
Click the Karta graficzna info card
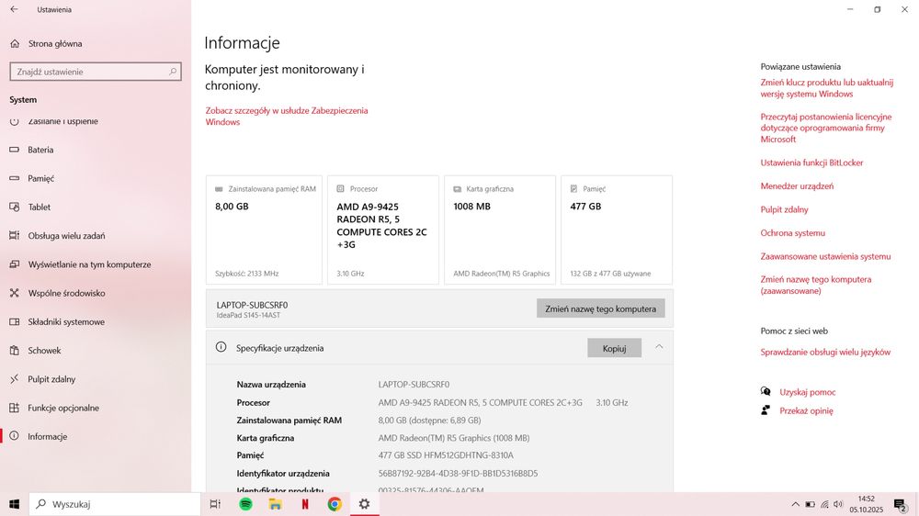(500, 230)
